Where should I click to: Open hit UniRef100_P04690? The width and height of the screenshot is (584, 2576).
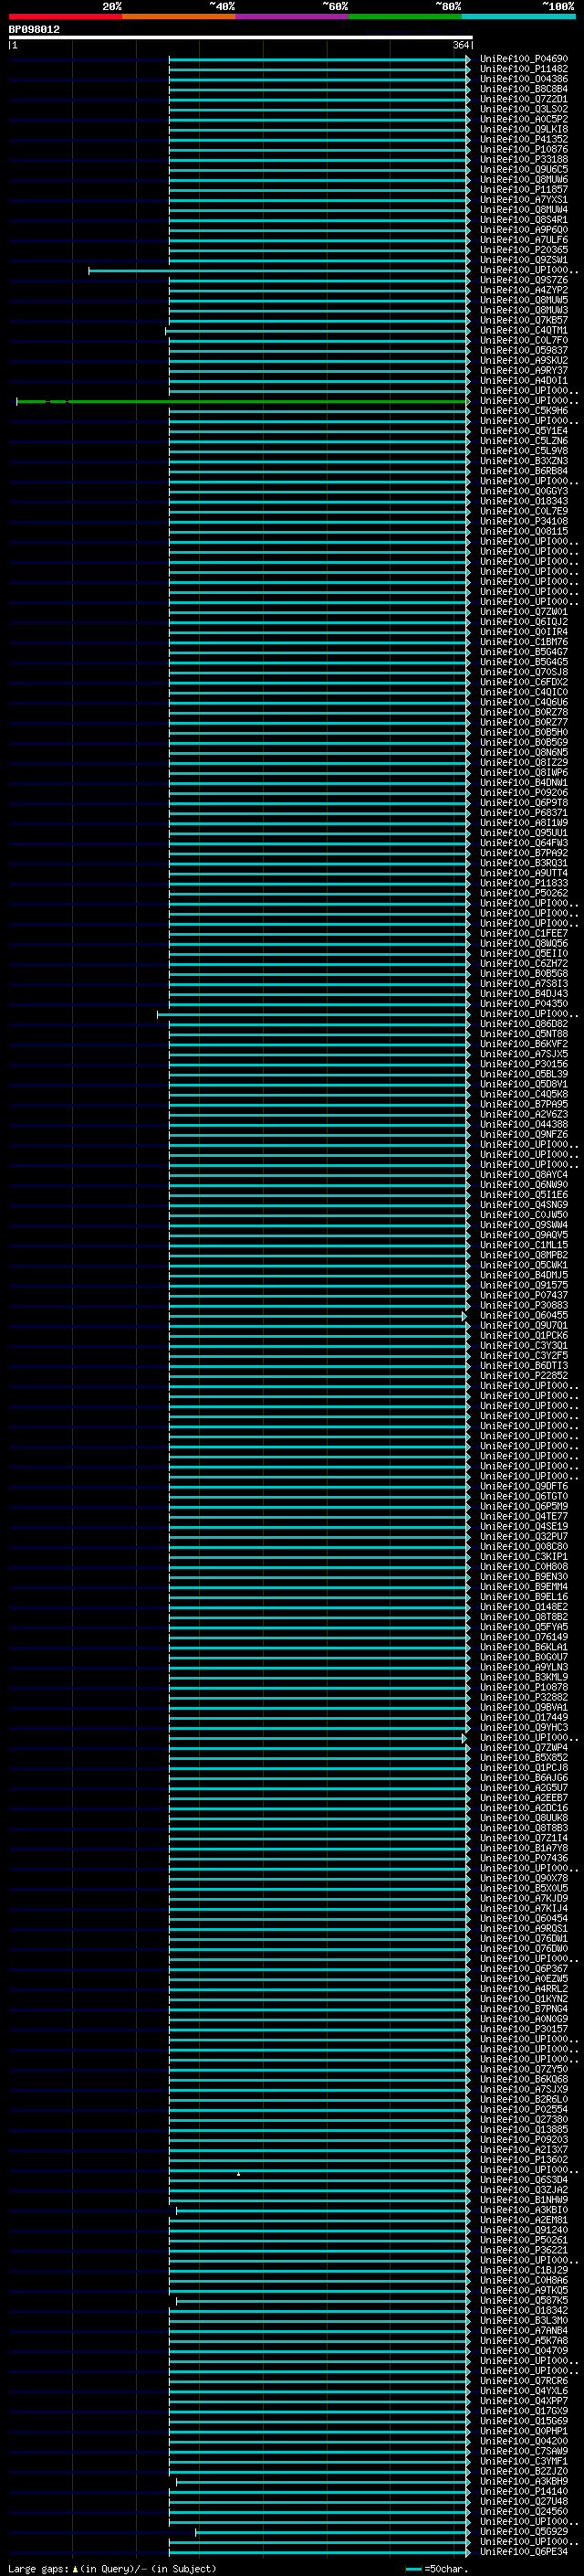[524, 59]
